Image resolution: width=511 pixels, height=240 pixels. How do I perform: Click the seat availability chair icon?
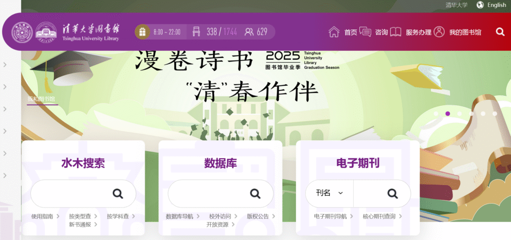196,32
